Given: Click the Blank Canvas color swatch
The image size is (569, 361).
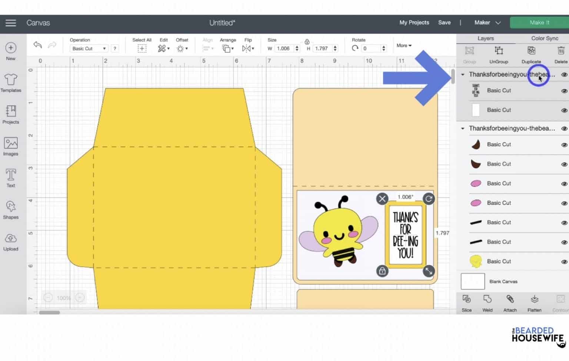Looking at the screenshot, I should [472, 281].
